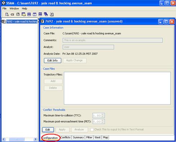Click the Save floppy disk toolbar icon

pyautogui.click(x=18, y=14)
